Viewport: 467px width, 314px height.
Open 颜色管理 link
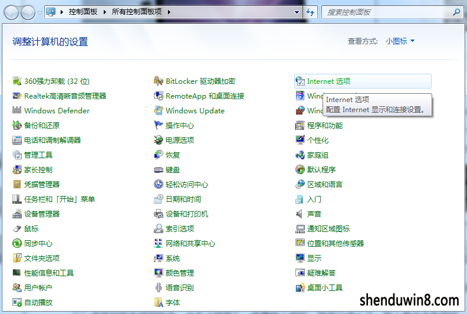pos(180,273)
